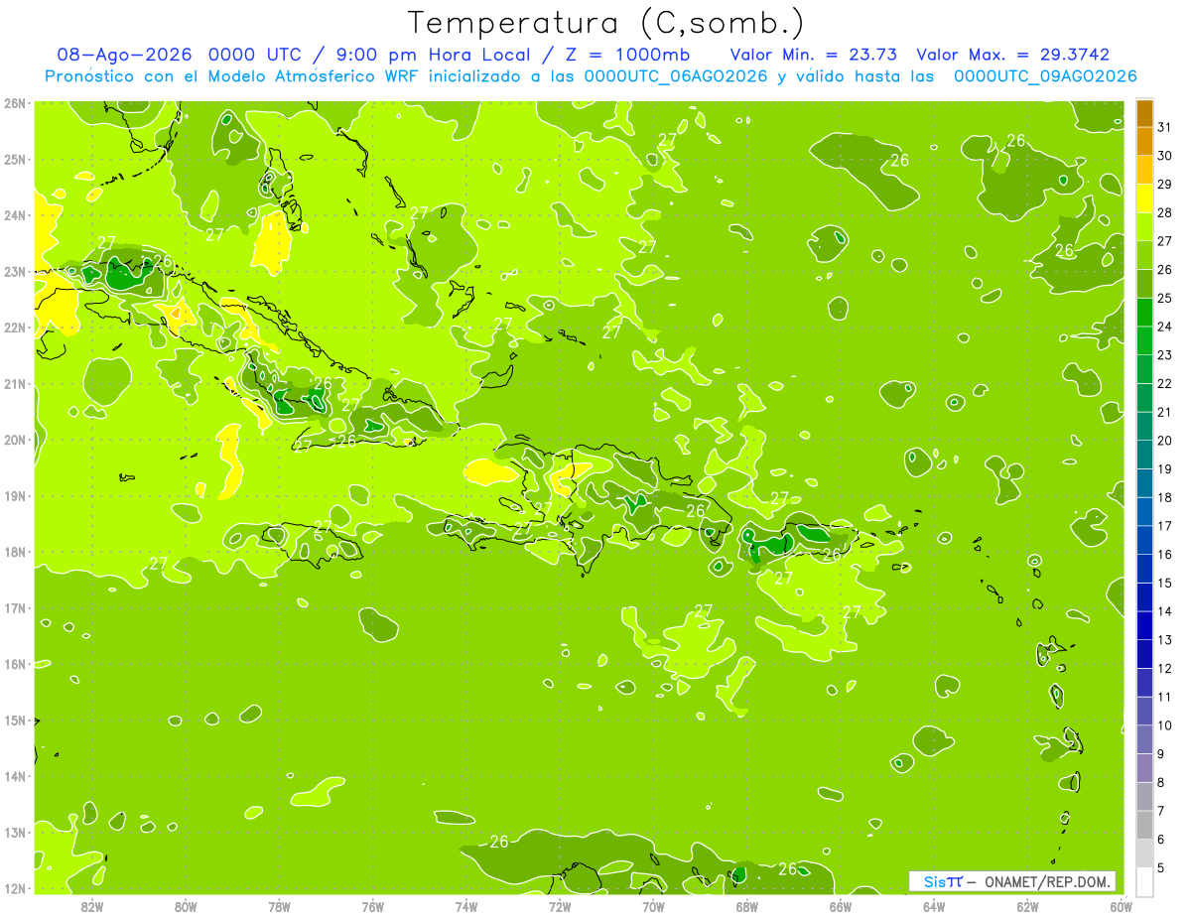The image size is (1191, 920).
Task: Click the 24N latitude axis label
Action: pos(15,215)
